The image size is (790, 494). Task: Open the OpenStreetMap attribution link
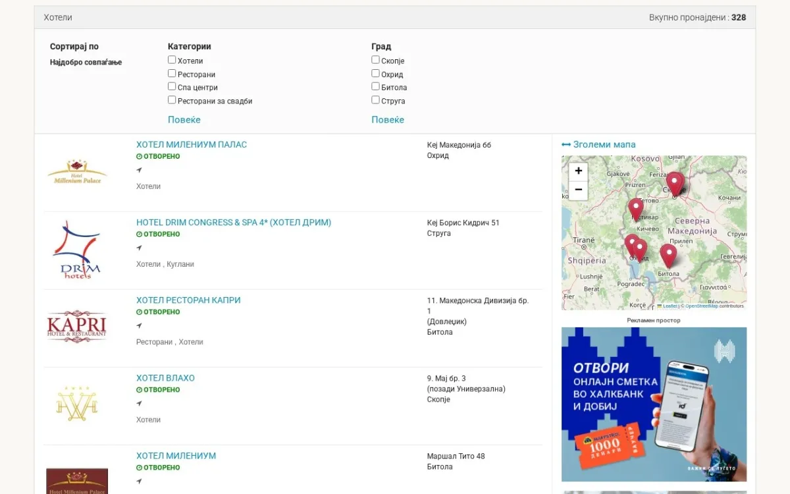coord(701,306)
